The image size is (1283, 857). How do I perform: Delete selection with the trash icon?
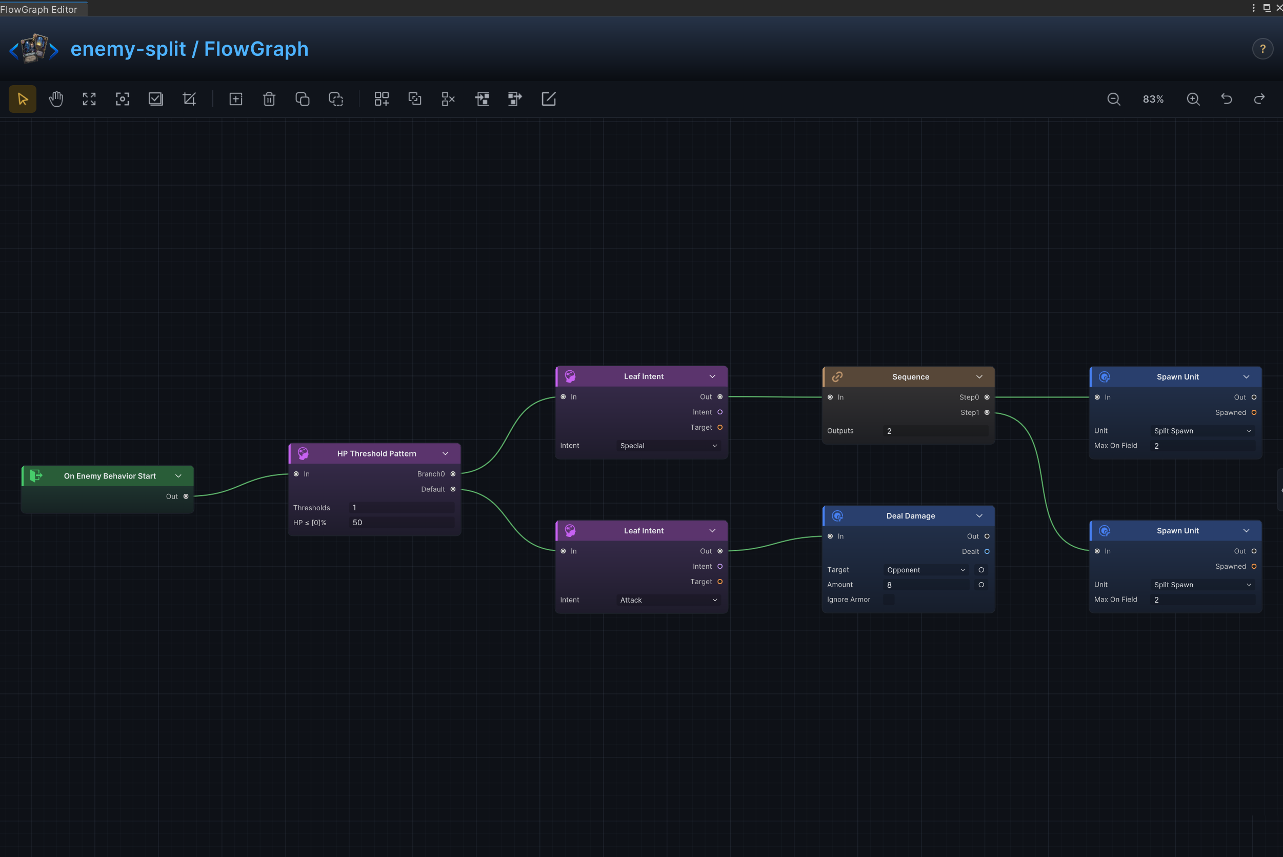[269, 99]
